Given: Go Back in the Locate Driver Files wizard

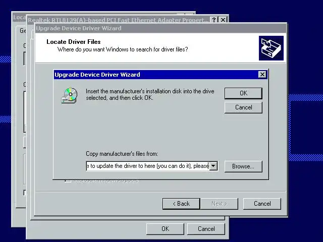Looking at the screenshot, I should point(181,204).
